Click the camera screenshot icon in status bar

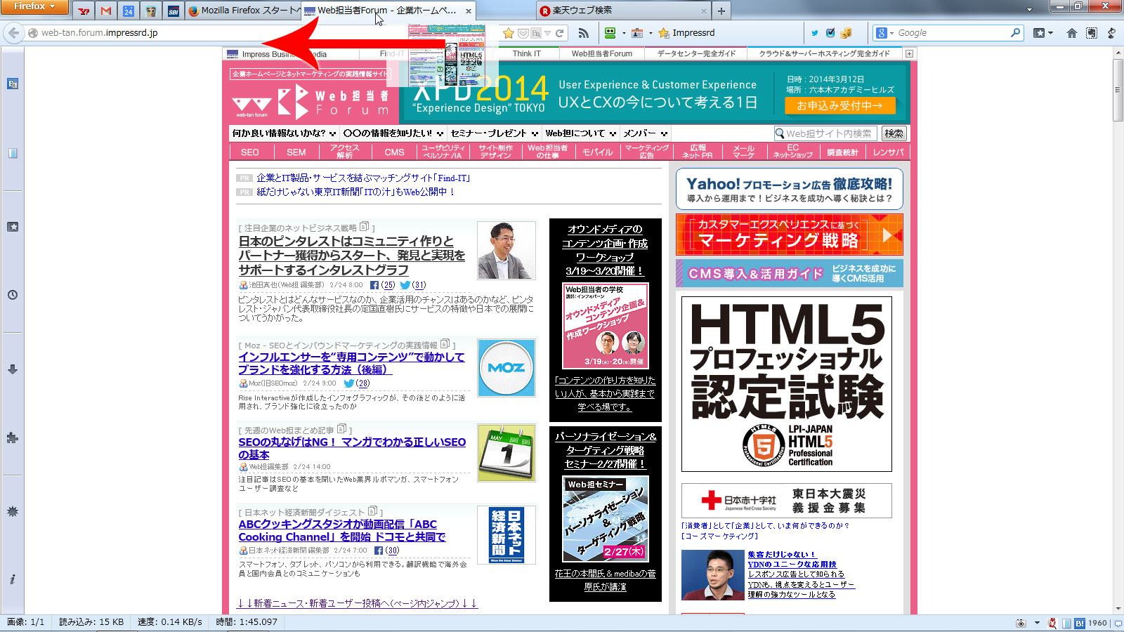point(1021,623)
